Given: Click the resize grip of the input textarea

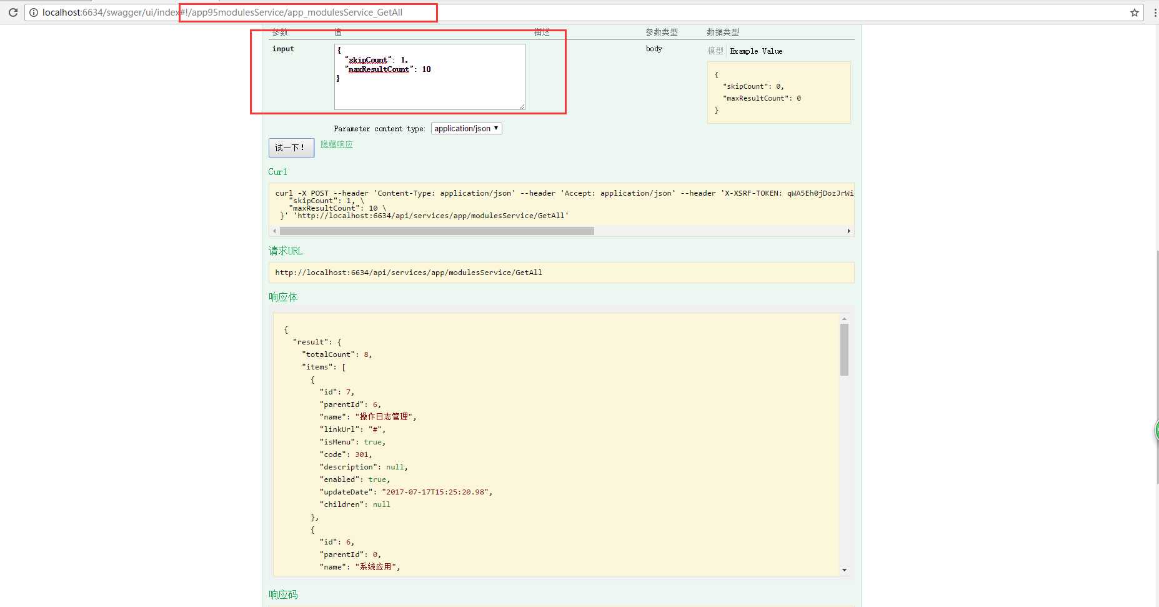Looking at the screenshot, I should click(522, 107).
